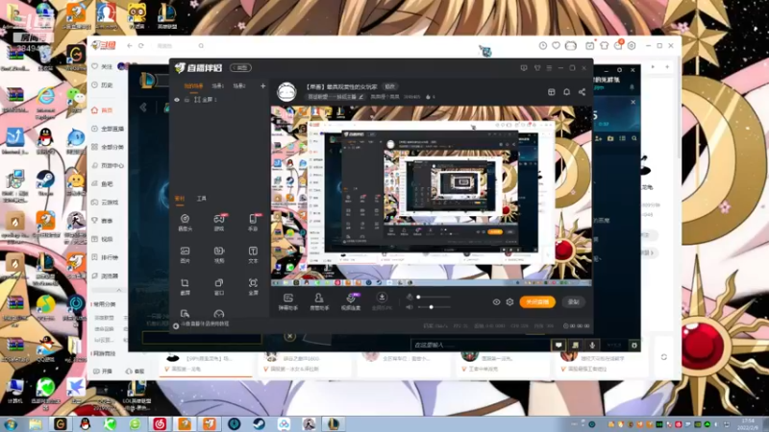This screenshot has height=432, width=769.
Task: Click the back arrow in the LoL client
Action: (143, 108)
